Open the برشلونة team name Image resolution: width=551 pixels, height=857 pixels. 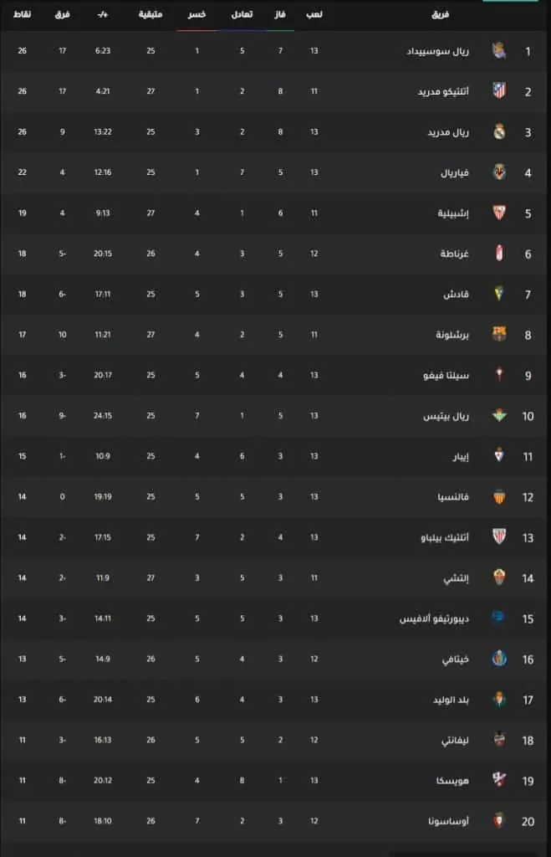[452, 335]
